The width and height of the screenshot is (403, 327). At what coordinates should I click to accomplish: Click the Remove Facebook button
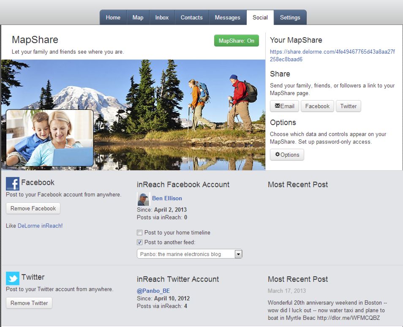(x=33, y=208)
